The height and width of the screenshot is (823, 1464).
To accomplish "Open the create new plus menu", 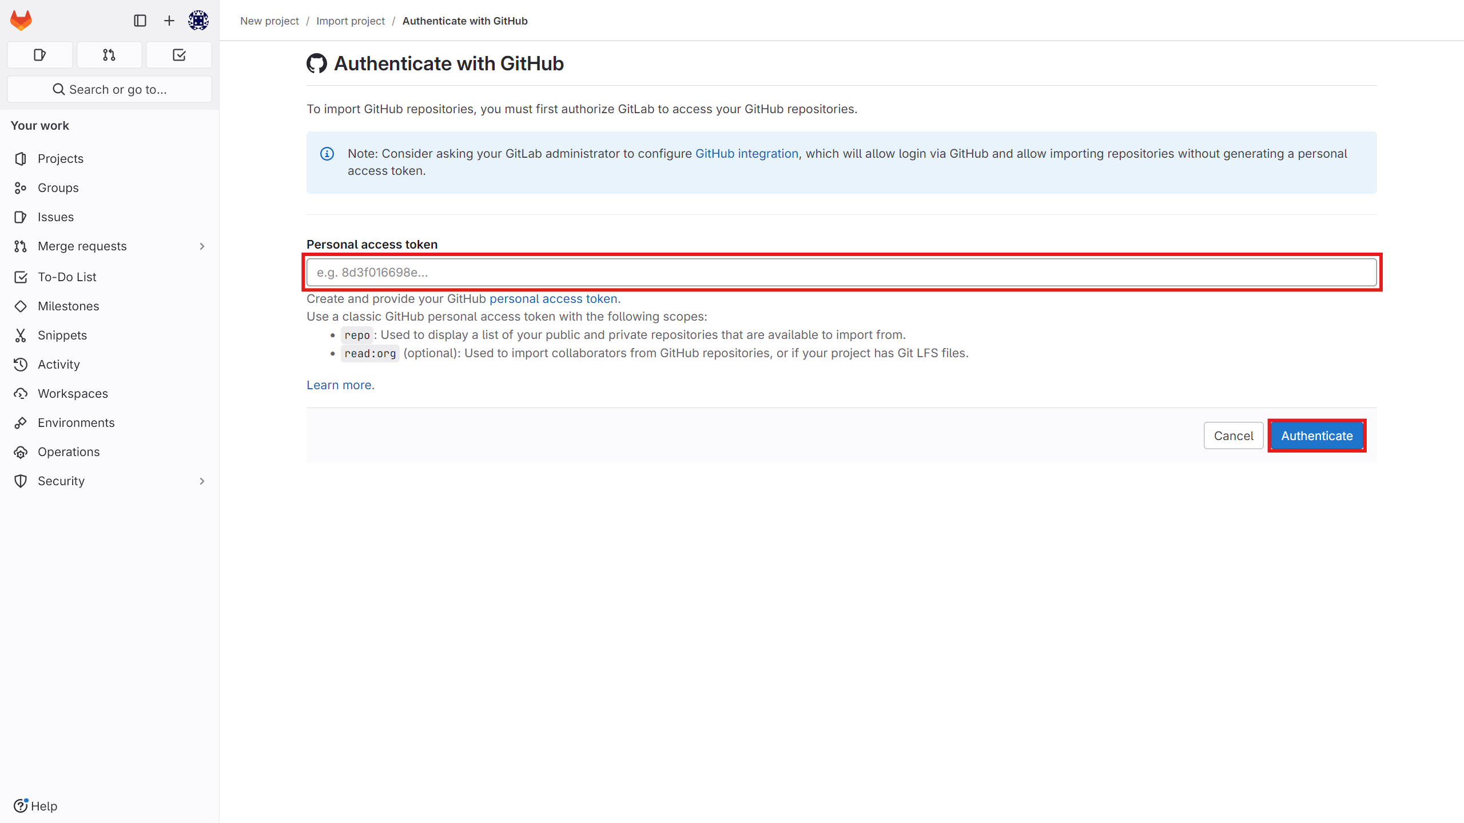I will [169, 21].
